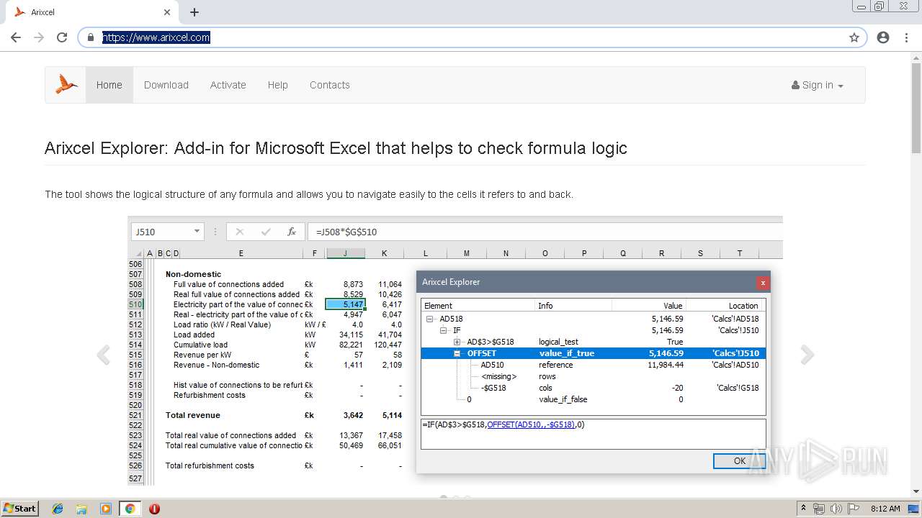Click the page heading about Arixcel Explorer
This screenshot has height=518, width=922.
pos(336,148)
